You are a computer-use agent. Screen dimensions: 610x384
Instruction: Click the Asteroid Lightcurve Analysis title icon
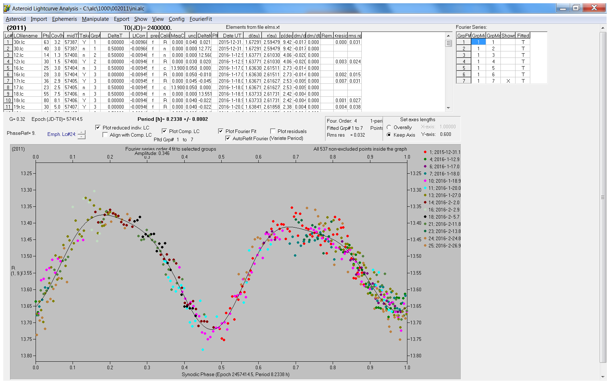point(7,8)
